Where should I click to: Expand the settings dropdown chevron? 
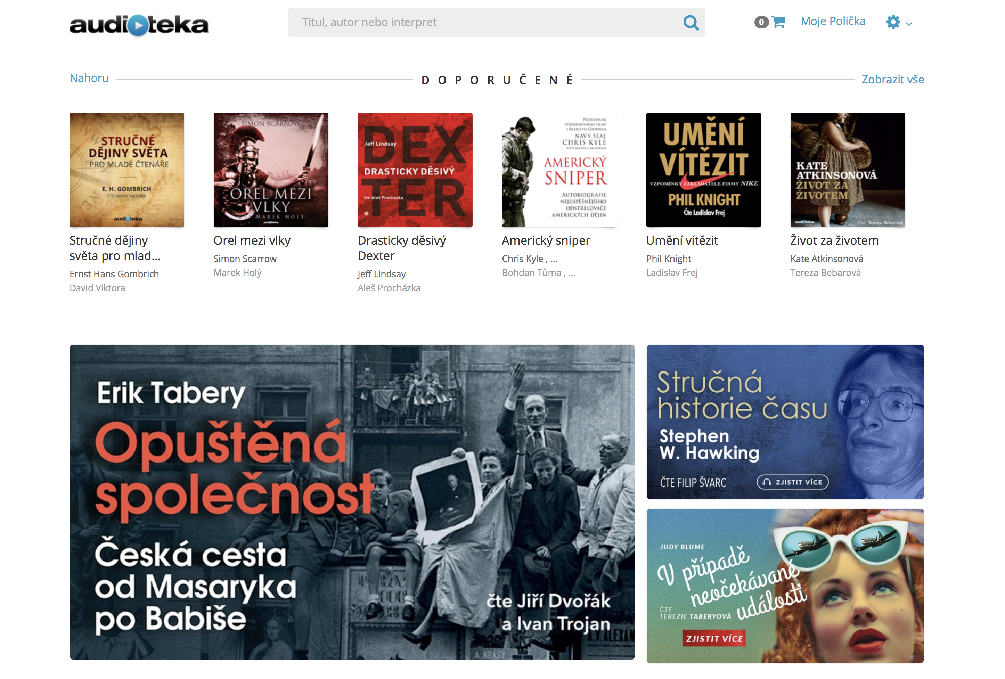point(908,24)
